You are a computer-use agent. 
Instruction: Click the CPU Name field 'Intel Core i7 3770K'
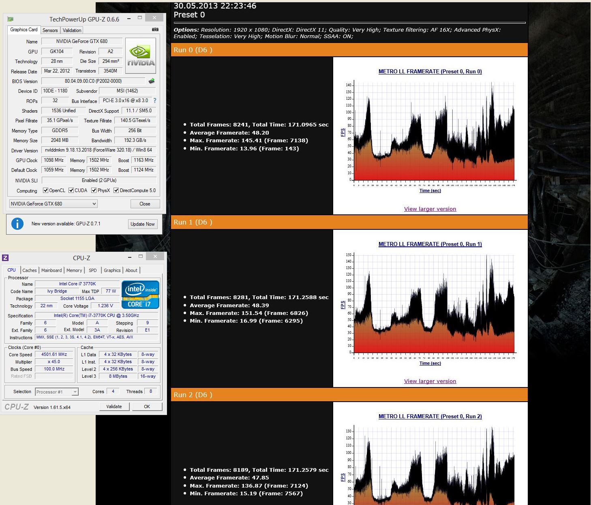coord(77,284)
